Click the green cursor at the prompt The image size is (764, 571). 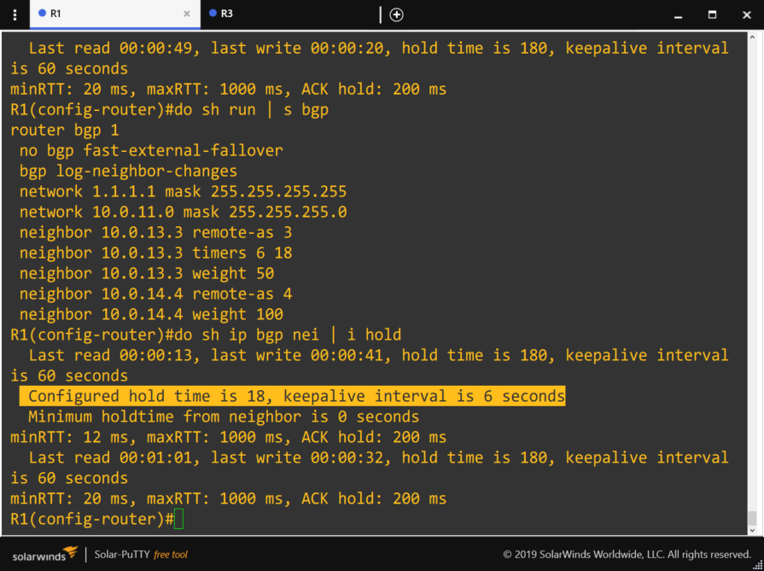(178, 519)
